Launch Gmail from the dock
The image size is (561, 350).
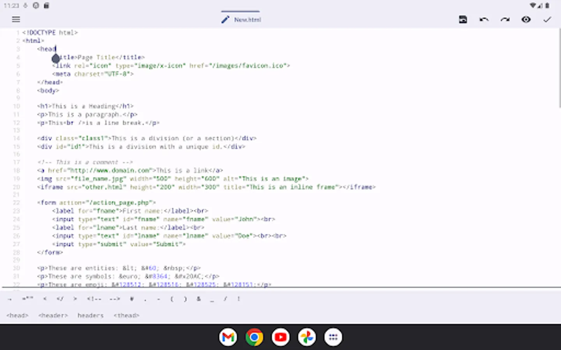[x=228, y=337]
